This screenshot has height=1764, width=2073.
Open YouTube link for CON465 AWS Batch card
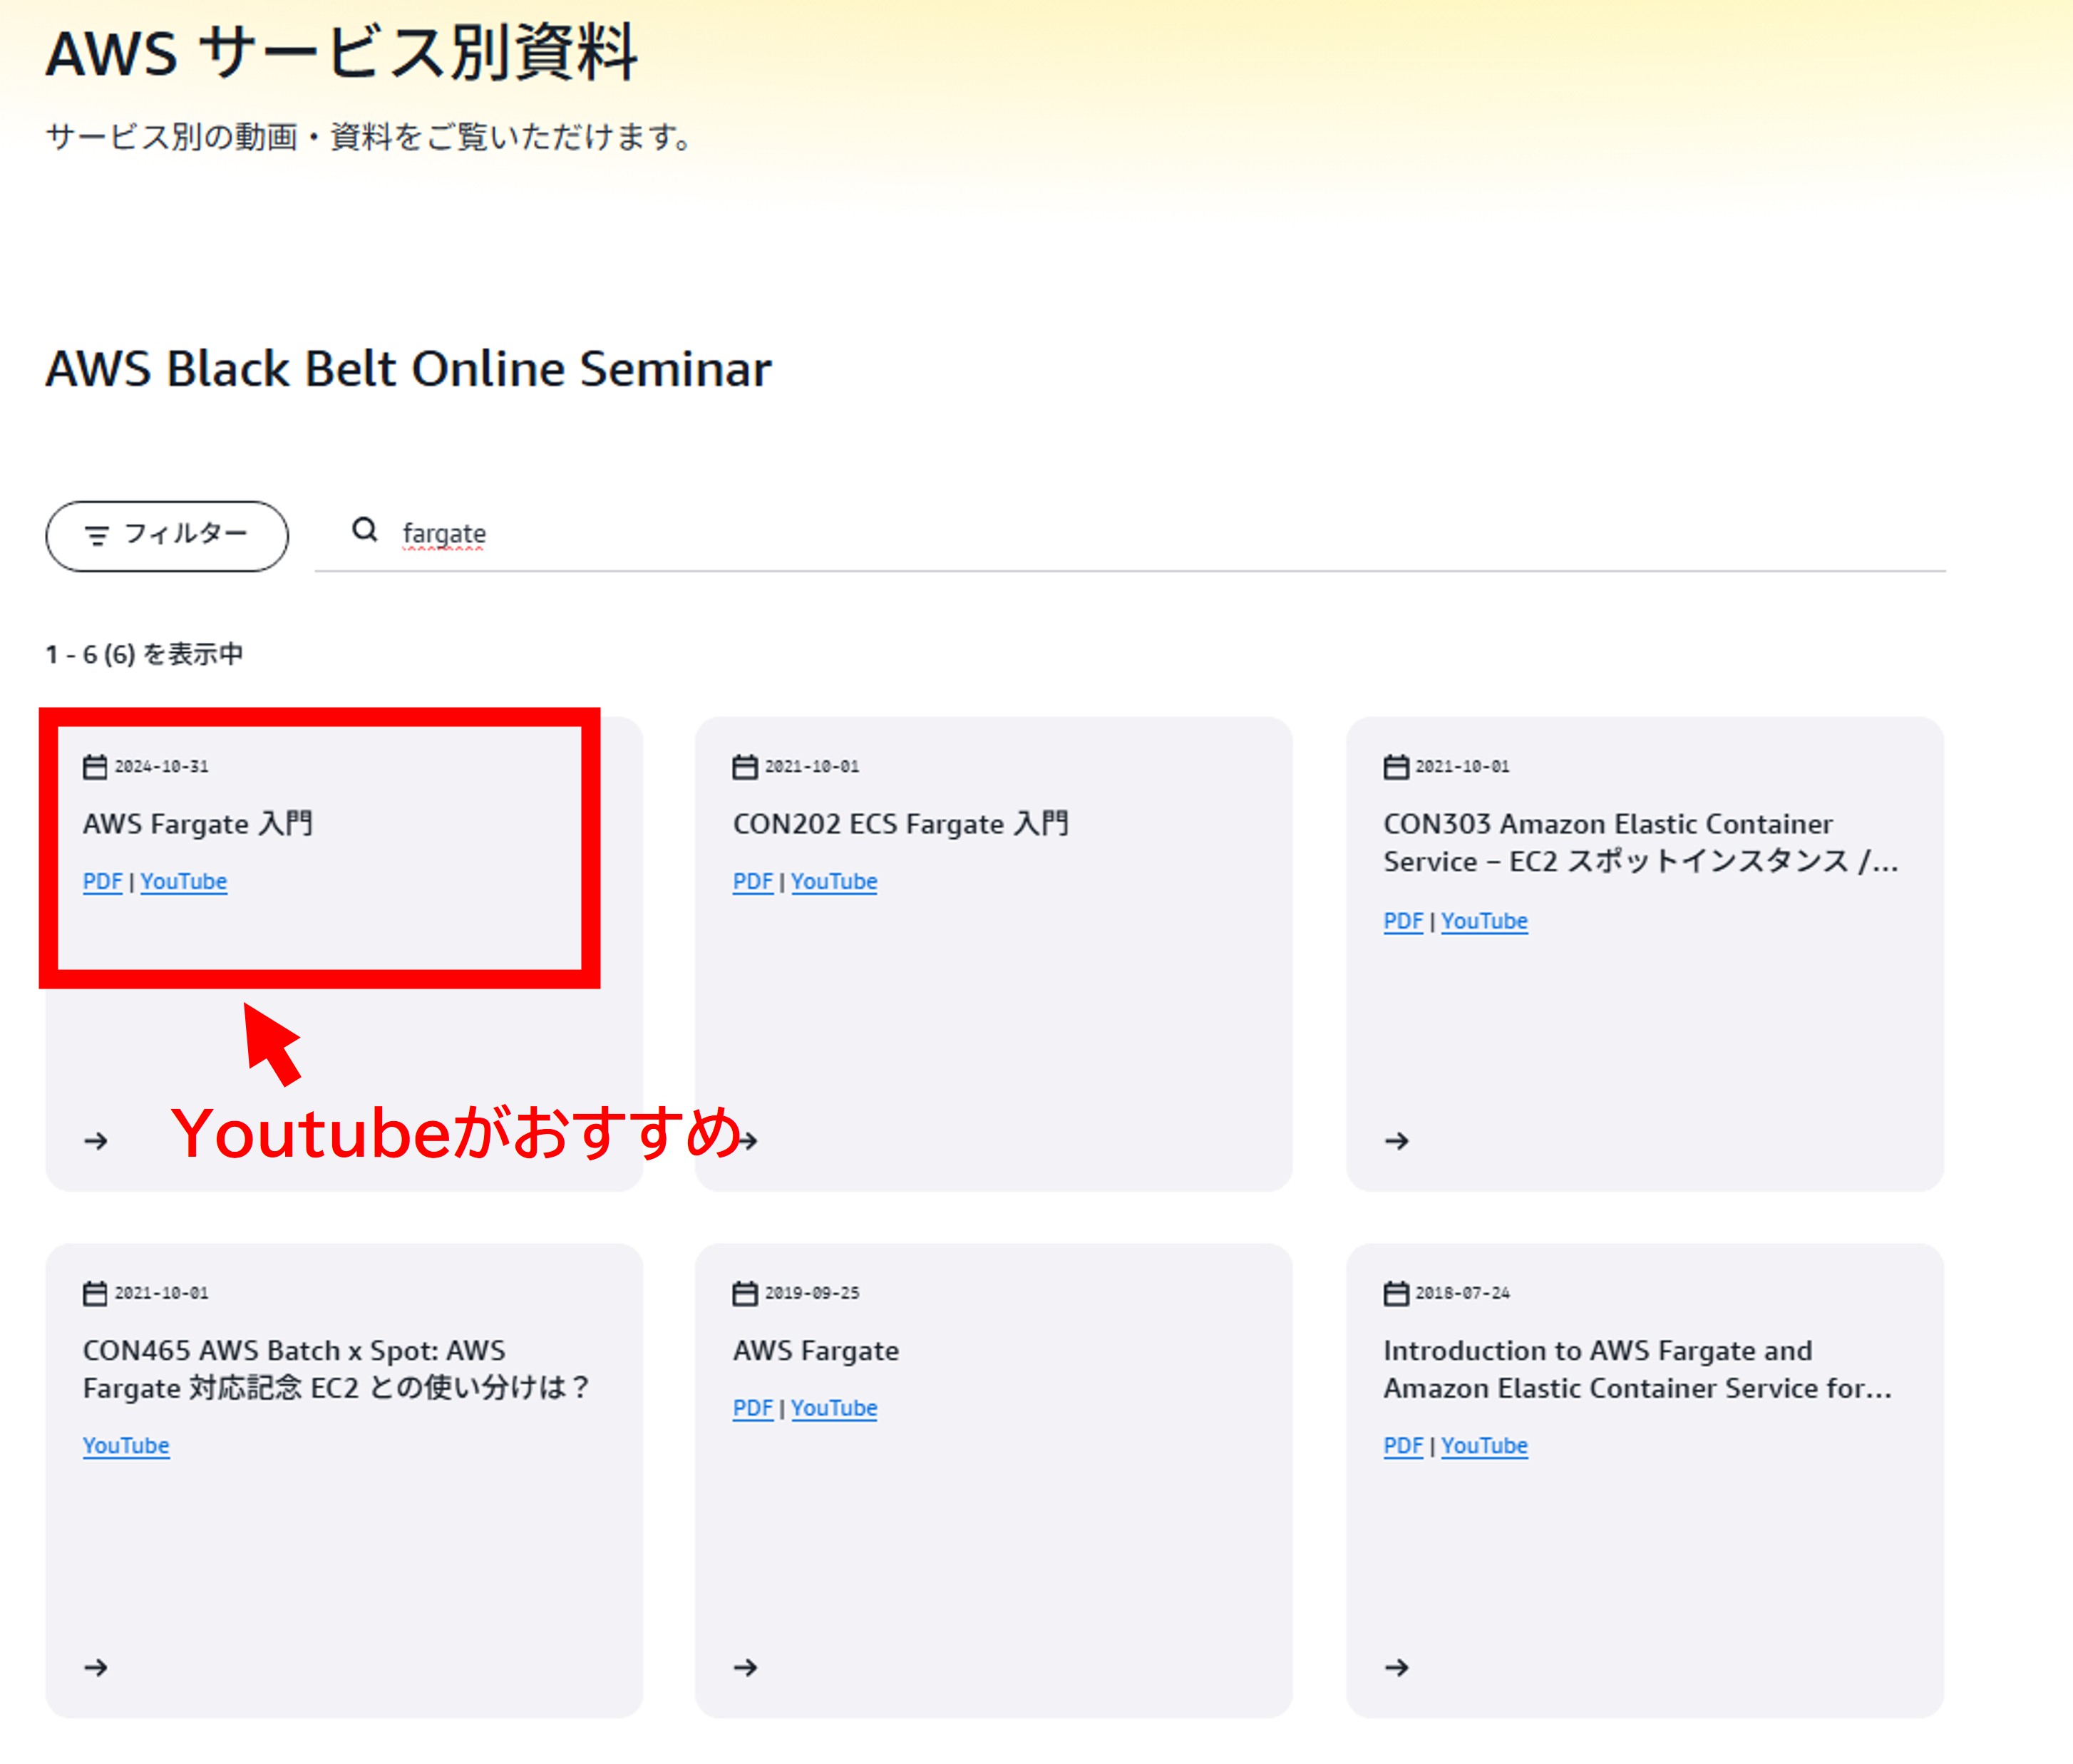(x=126, y=1445)
